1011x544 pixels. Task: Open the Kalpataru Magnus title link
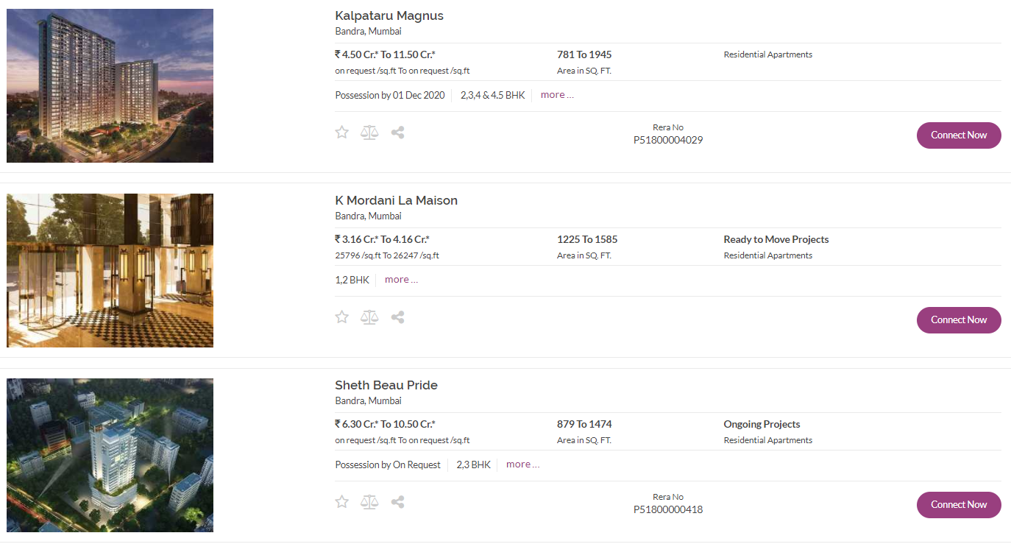tap(389, 16)
